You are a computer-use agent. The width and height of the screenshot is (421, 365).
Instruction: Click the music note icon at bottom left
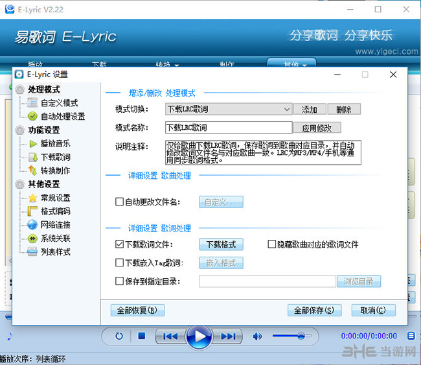coord(10,336)
